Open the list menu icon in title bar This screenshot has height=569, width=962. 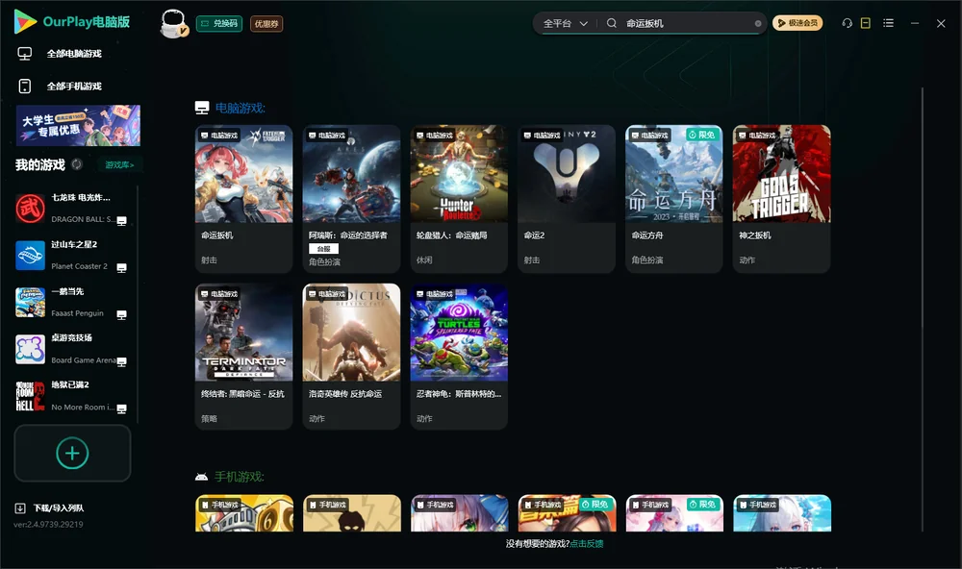[x=888, y=23]
